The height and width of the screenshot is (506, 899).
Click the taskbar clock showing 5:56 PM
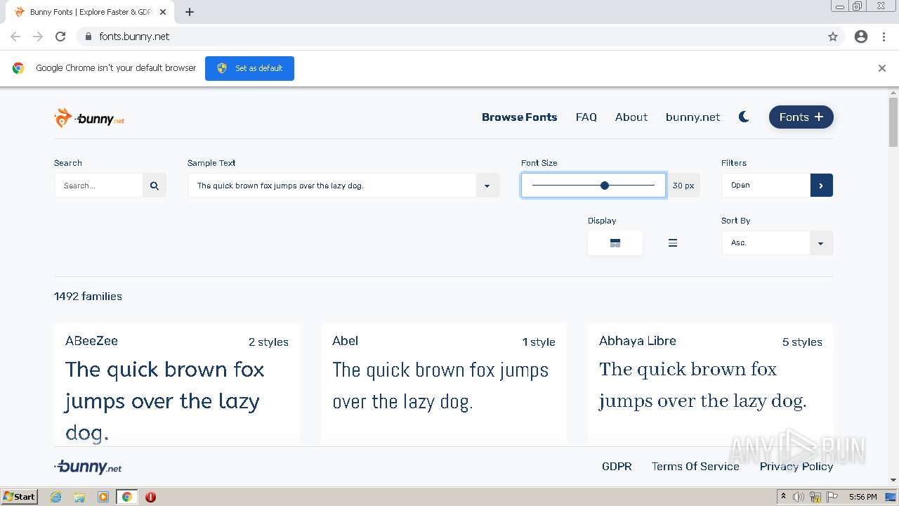pyautogui.click(x=862, y=497)
